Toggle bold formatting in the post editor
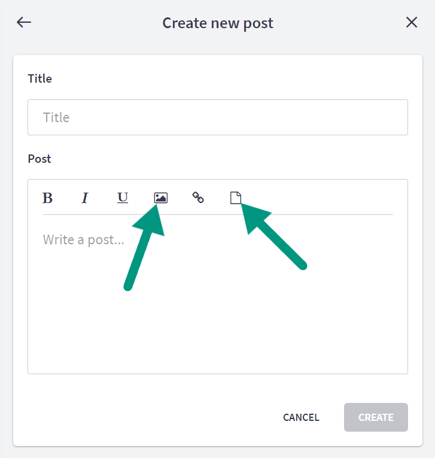The width and height of the screenshot is (435, 458). click(x=48, y=198)
